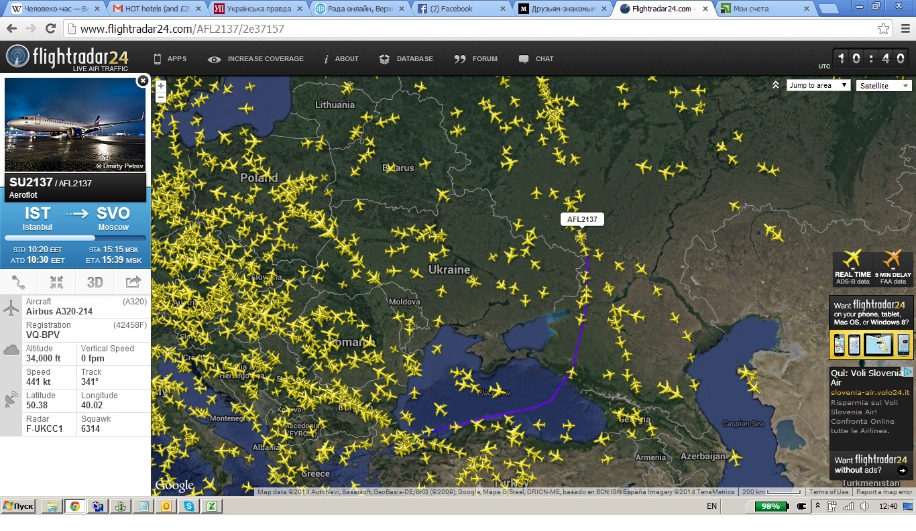Collapse map controls with double chevron
The height and width of the screenshot is (531, 916).
776,85
